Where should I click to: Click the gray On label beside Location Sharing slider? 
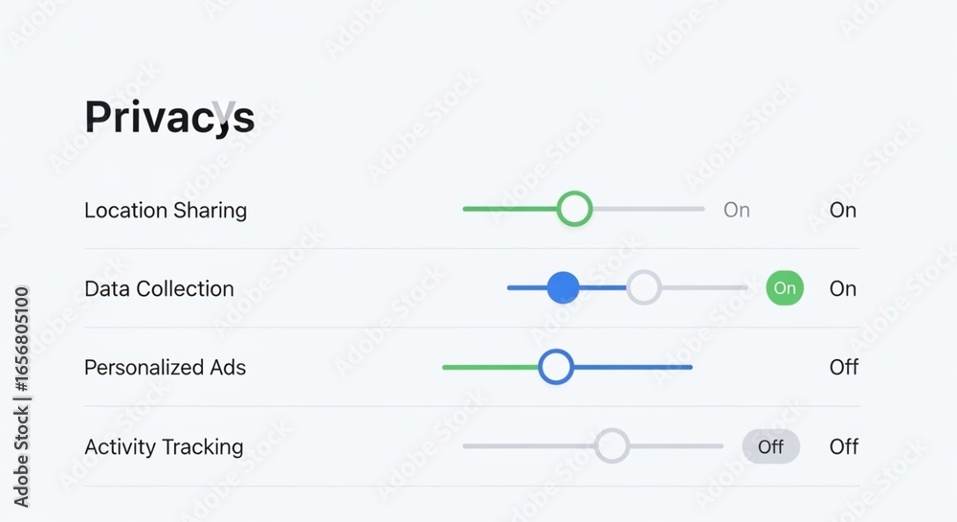(x=737, y=210)
